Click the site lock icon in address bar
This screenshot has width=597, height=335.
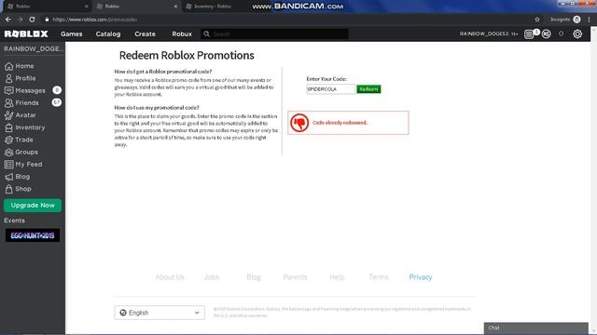tap(47, 20)
